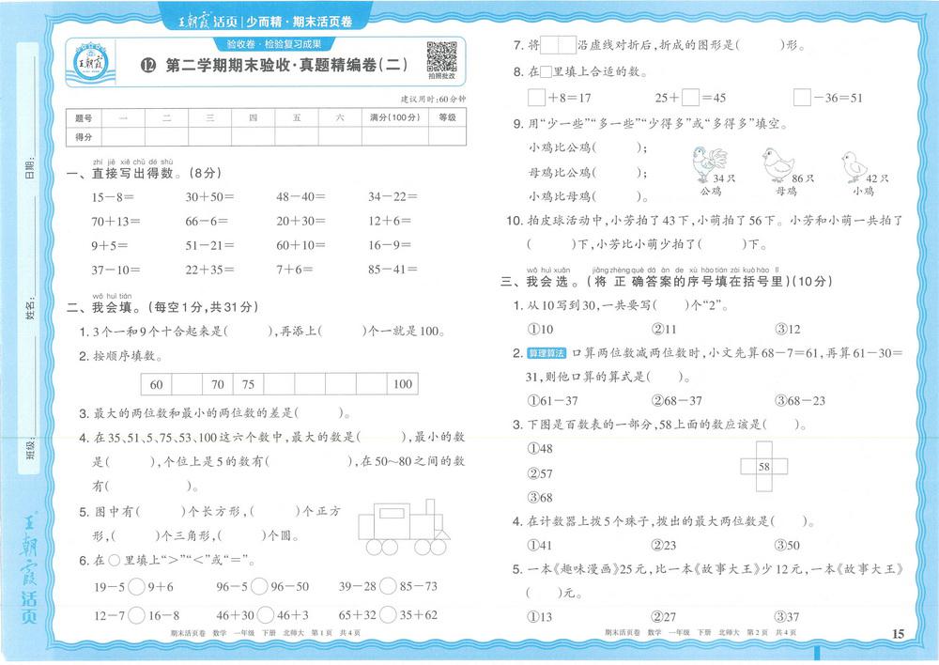Click the 等级 table header
This screenshot has height=665, width=939.
447,118
